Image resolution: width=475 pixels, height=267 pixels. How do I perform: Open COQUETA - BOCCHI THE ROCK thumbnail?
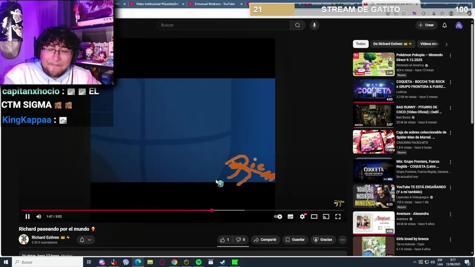[x=374, y=91]
